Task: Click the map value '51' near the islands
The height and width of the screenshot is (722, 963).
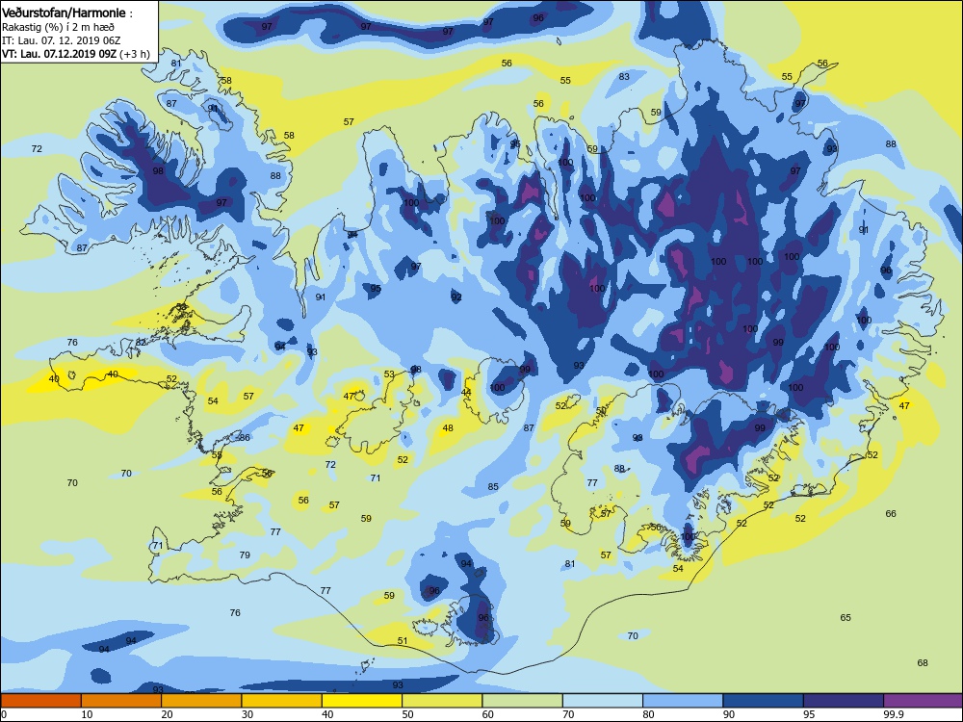Action: click(x=403, y=640)
